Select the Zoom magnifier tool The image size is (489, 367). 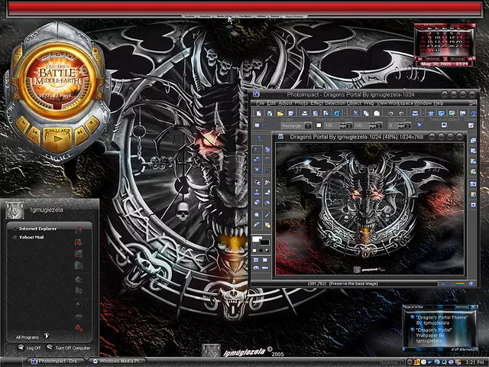[257, 215]
